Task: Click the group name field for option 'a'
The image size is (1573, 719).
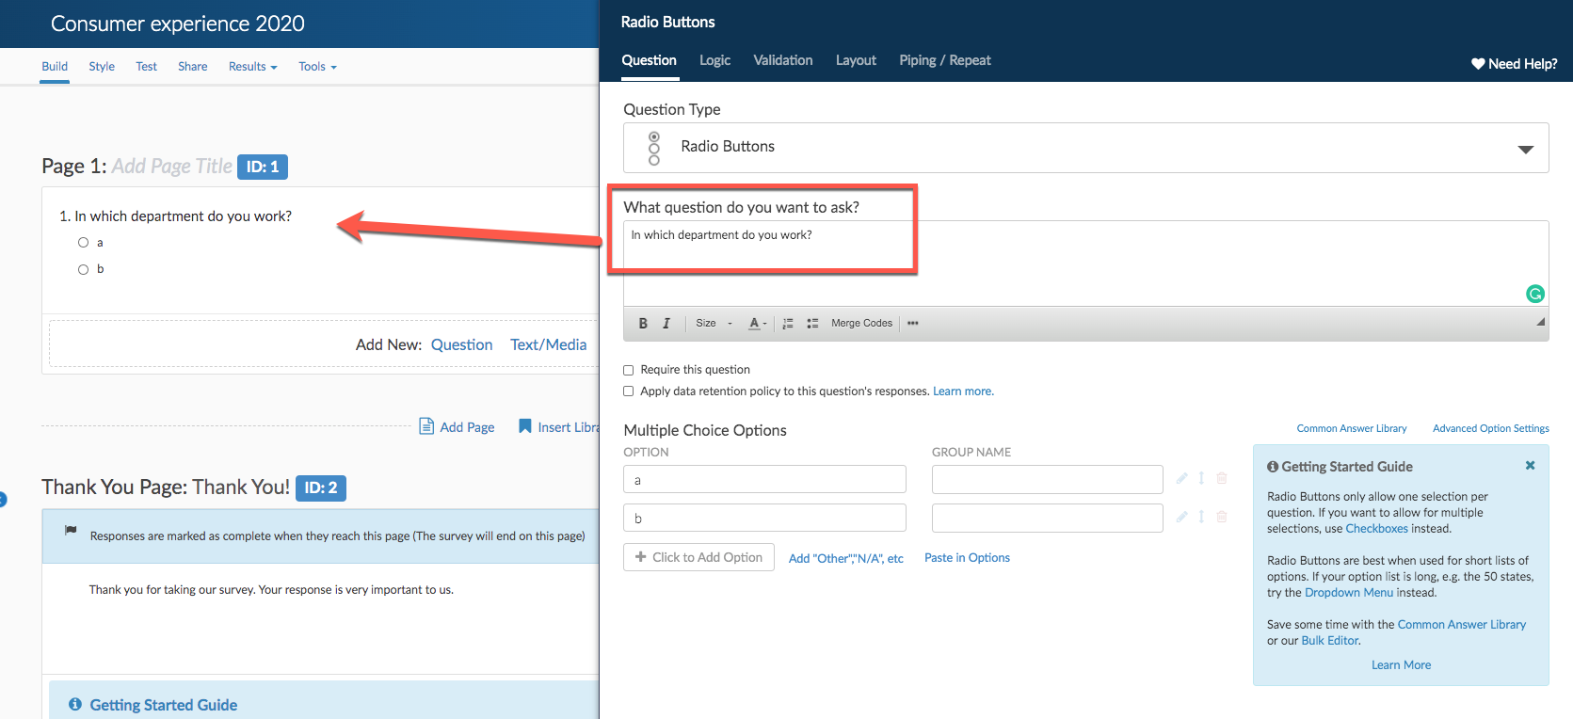Action: 1048,479
